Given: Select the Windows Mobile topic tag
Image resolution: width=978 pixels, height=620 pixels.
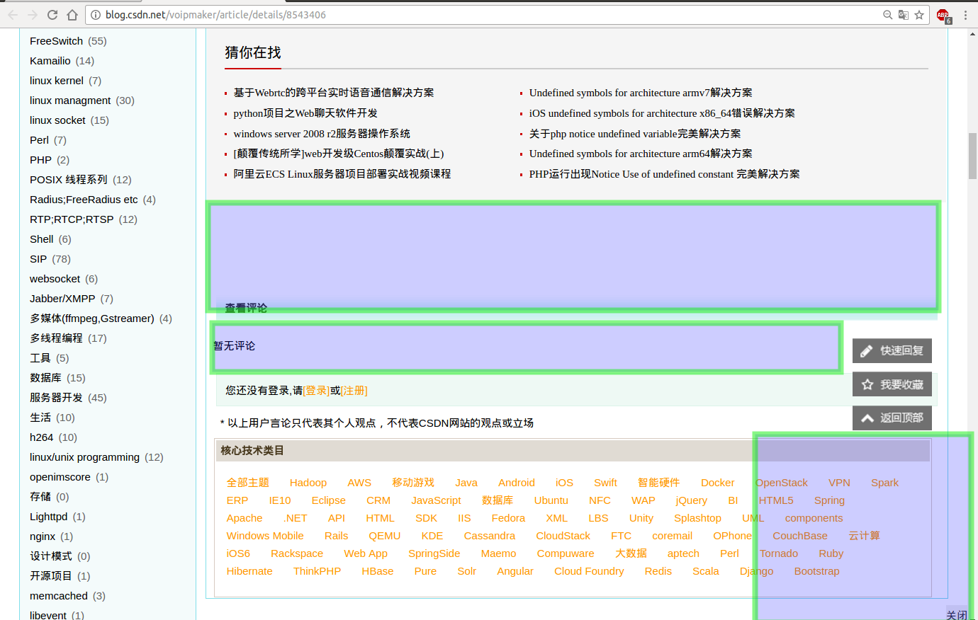Looking at the screenshot, I should tap(265, 536).
